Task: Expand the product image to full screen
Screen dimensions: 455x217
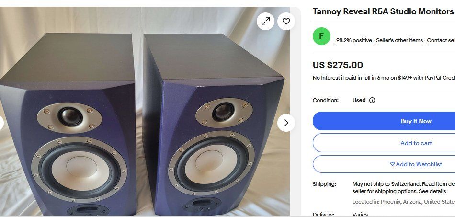Action: coord(265,21)
